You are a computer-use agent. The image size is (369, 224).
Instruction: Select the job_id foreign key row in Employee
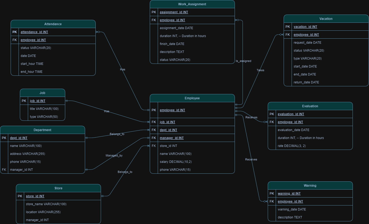[x=167, y=122]
